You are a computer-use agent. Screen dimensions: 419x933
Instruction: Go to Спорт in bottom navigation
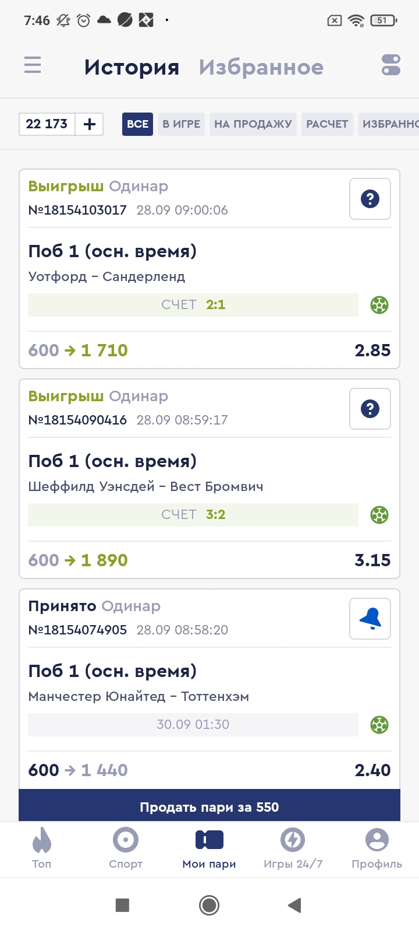[126, 848]
